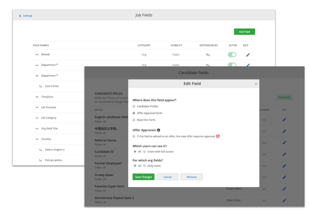
Task: Click the green Add Field button in Job Fields
Action: point(244,32)
